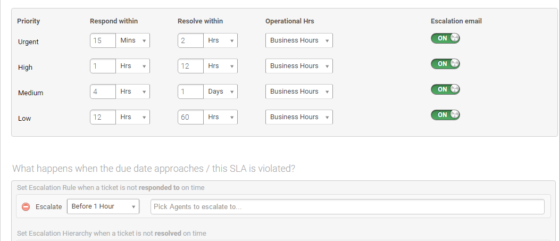
Task: Expand High Operational Hrs dropdown
Action: (x=299, y=66)
